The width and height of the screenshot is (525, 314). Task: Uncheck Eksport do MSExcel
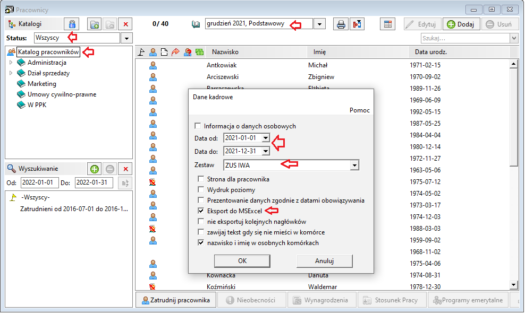(201, 211)
